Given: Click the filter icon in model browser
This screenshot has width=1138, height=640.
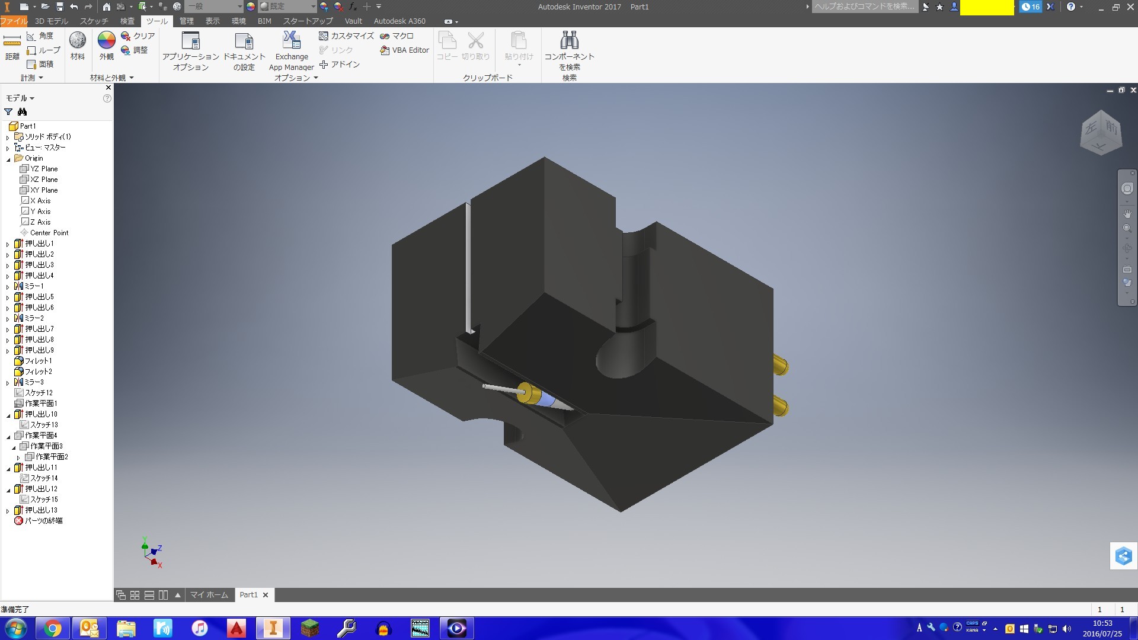Looking at the screenshot, I should coord(8,112).
